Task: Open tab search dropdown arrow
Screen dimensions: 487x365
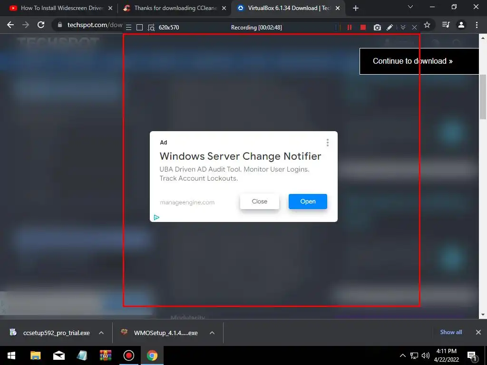Action: [x=410, y=7]
